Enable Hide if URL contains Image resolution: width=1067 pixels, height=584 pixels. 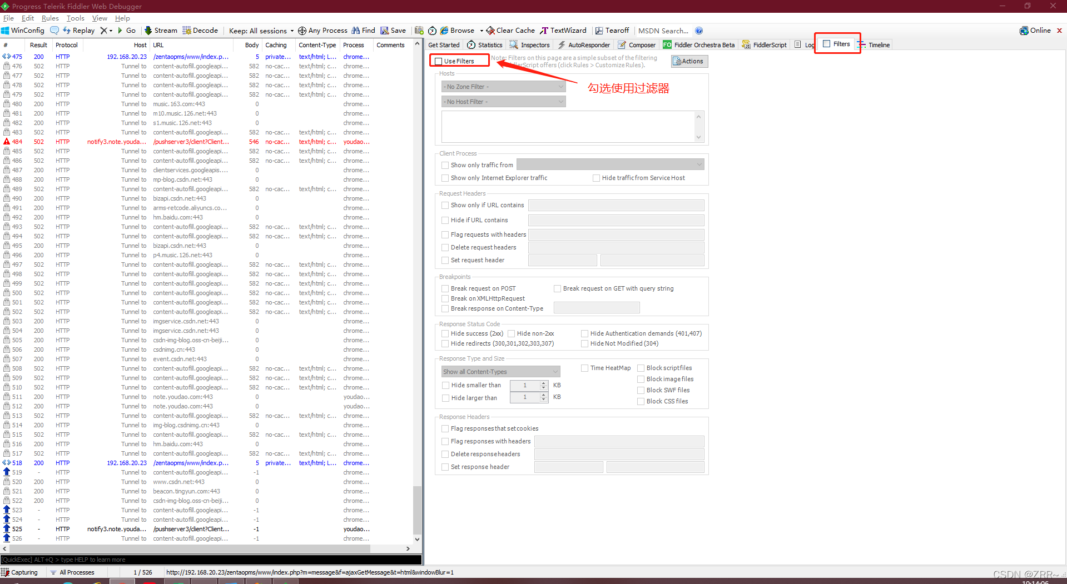click(x=445, y=220)
